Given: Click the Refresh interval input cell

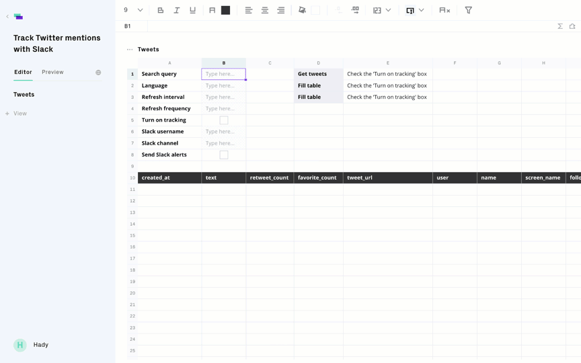Looking at the screenshot, I should tap(224, 97).
